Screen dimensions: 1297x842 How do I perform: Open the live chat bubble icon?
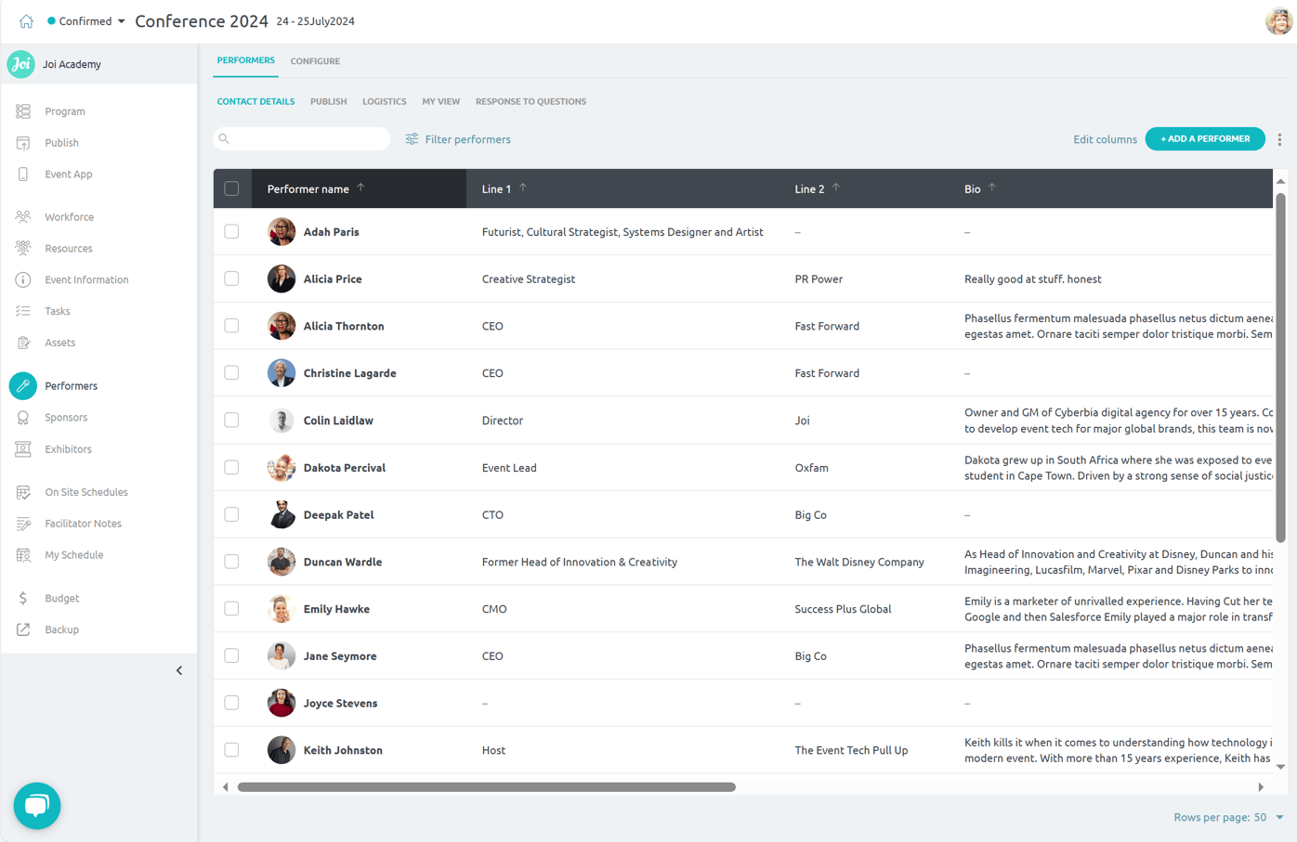pos(37,805)
